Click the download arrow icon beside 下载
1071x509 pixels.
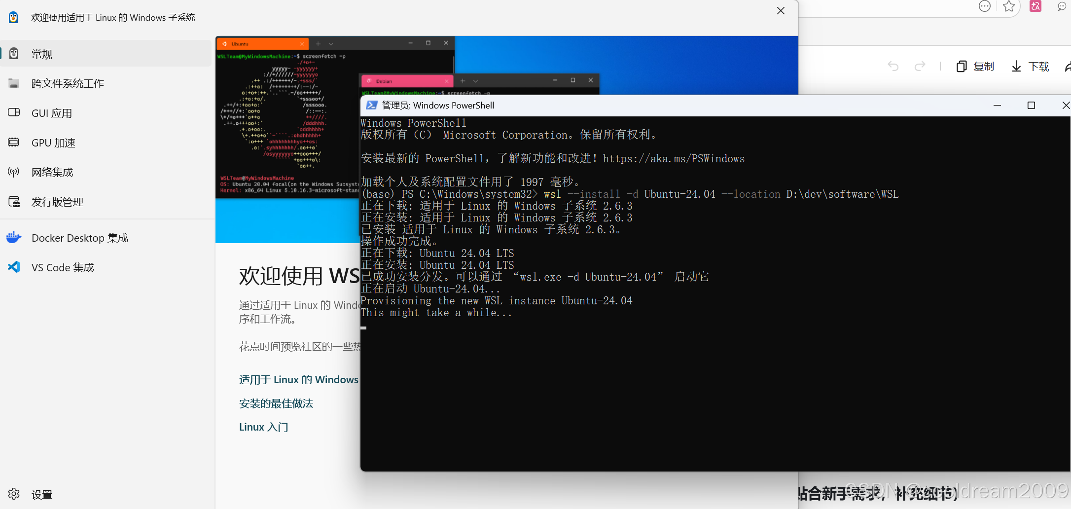1016,66
